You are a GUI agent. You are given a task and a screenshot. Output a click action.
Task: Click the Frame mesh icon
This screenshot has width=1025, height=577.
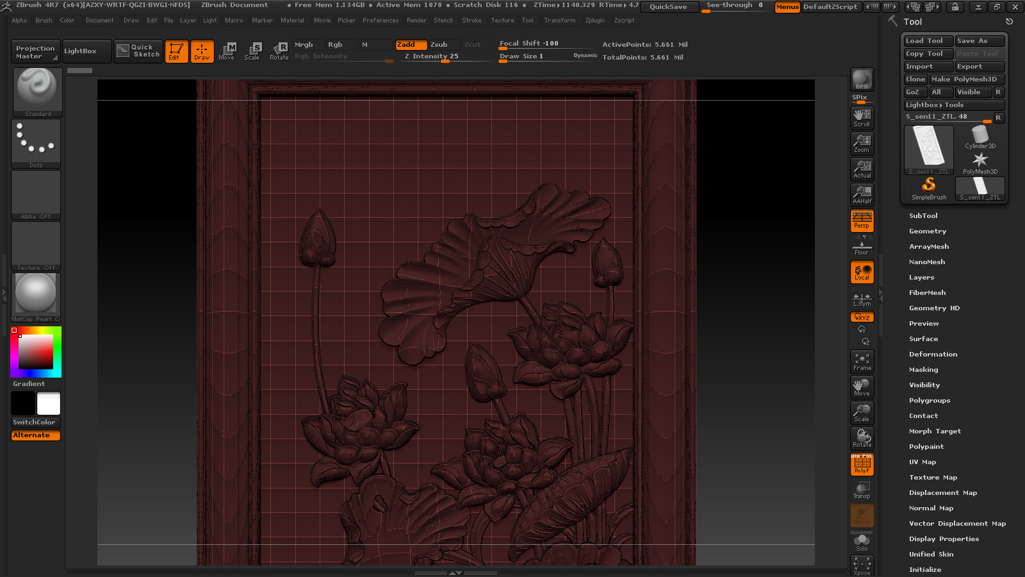click(862, 362)
